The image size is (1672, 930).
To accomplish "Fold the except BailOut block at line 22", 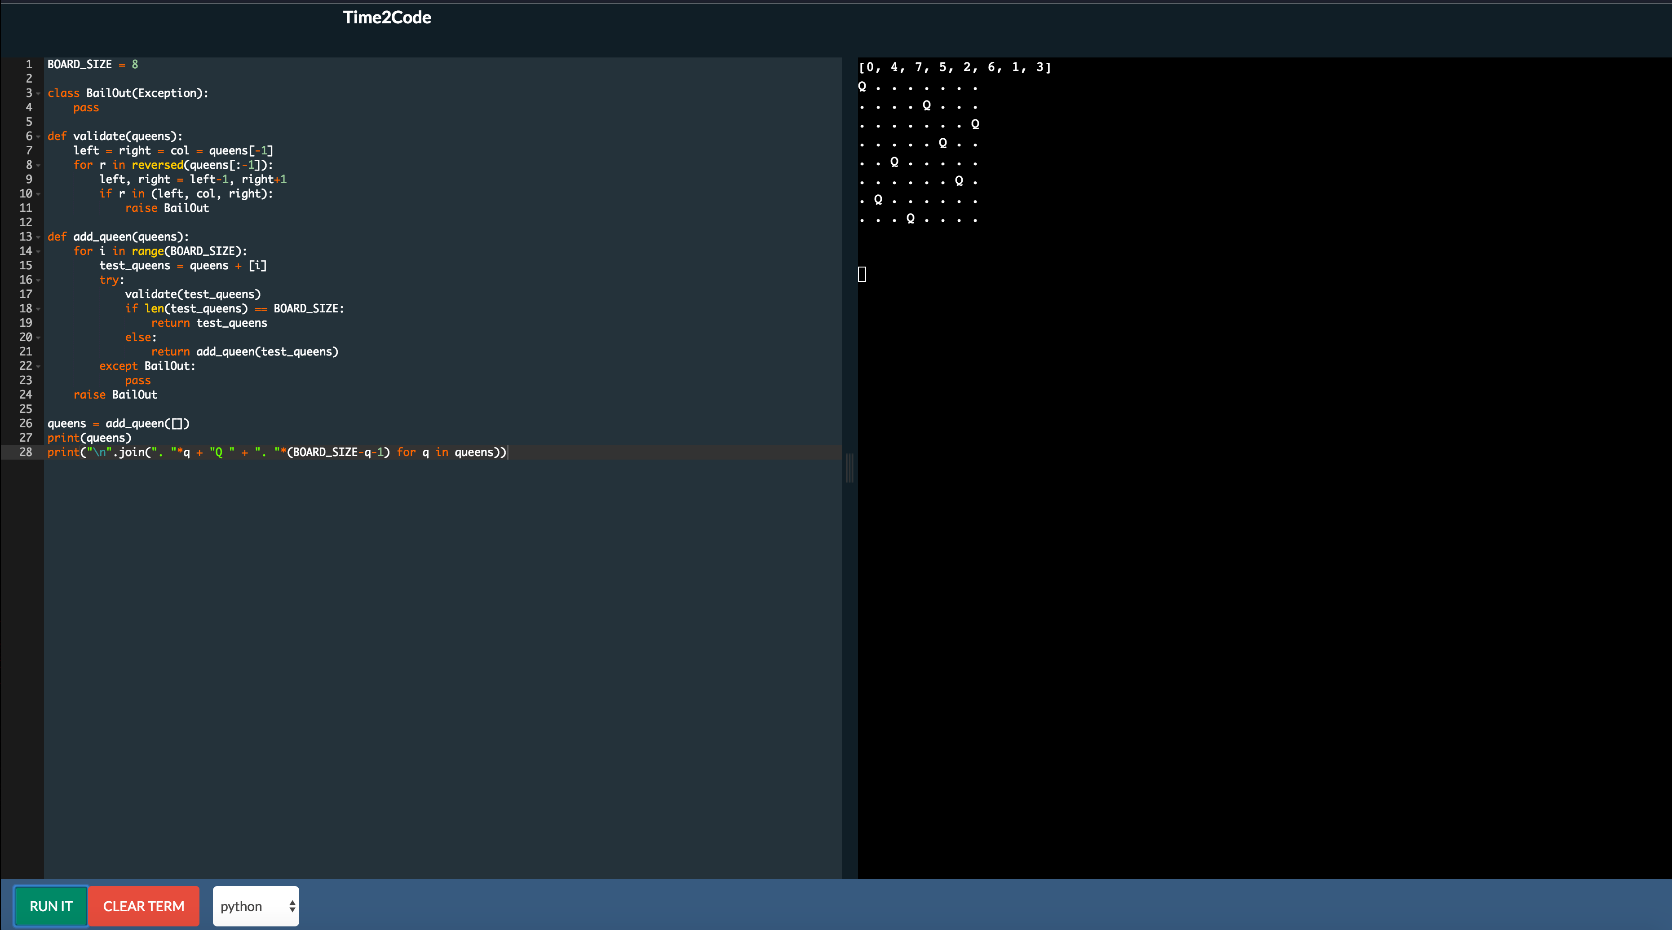I will (x=38, y=366).
